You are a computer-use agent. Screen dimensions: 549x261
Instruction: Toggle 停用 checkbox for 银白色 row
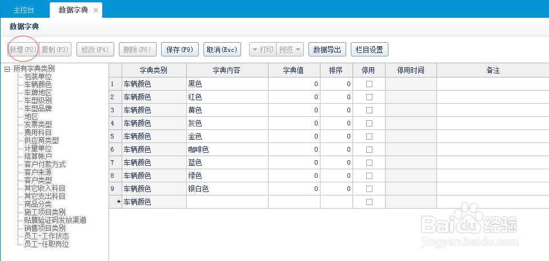tap(369, 189)
